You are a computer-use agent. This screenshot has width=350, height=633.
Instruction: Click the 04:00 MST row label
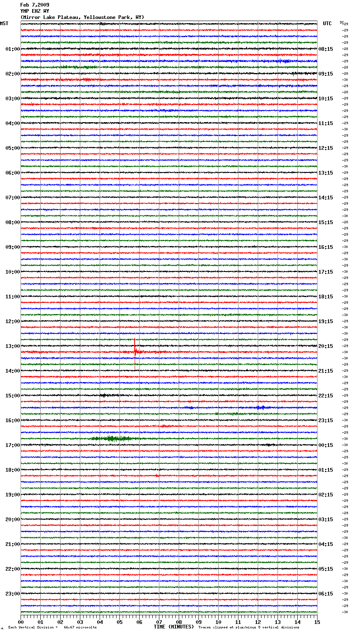coord(13,123)
